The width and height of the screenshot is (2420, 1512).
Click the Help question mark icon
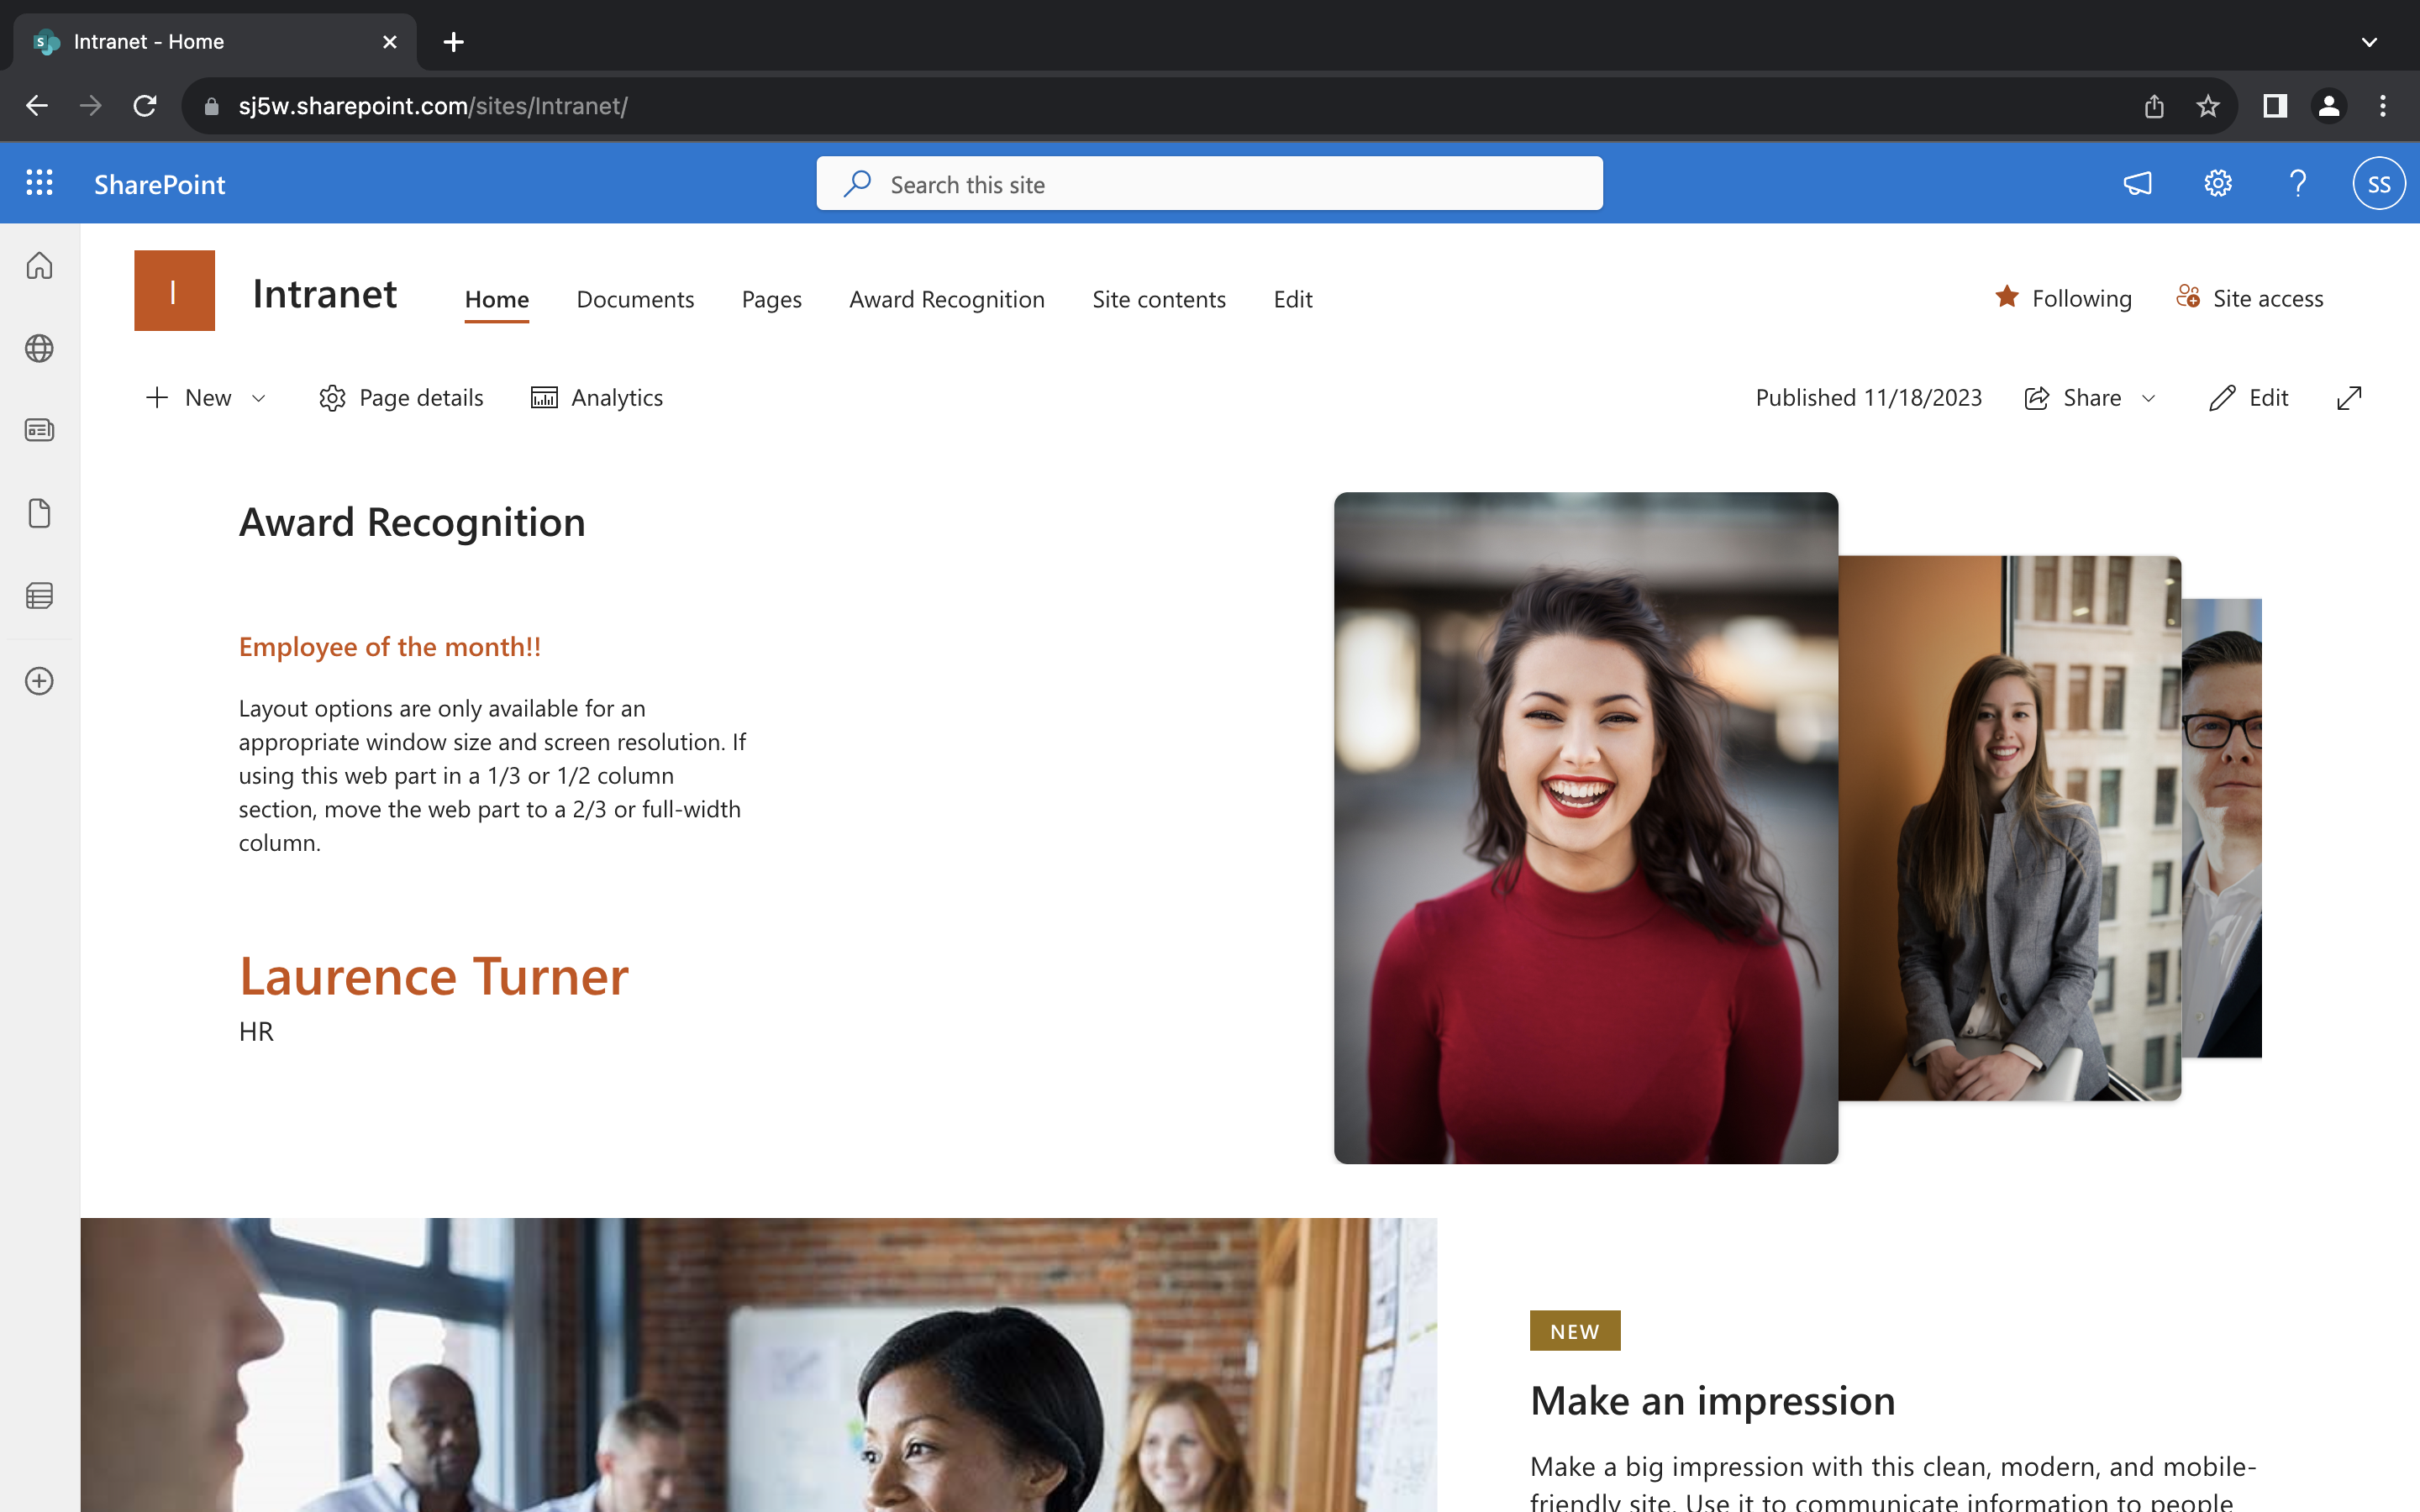(2296, 185)
